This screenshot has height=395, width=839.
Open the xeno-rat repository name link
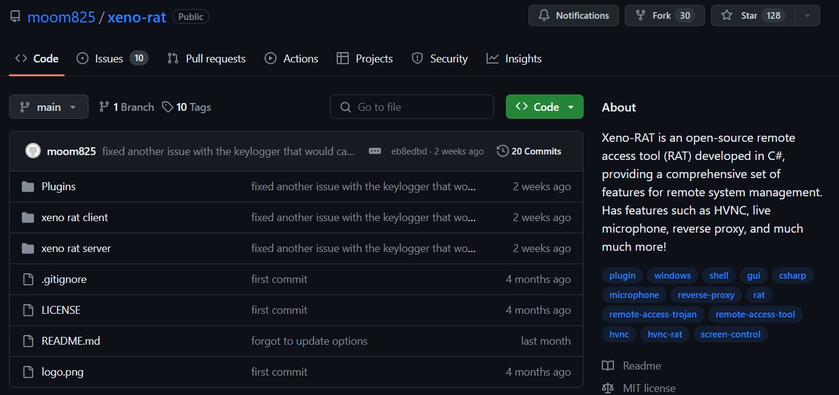pos(136,17)
